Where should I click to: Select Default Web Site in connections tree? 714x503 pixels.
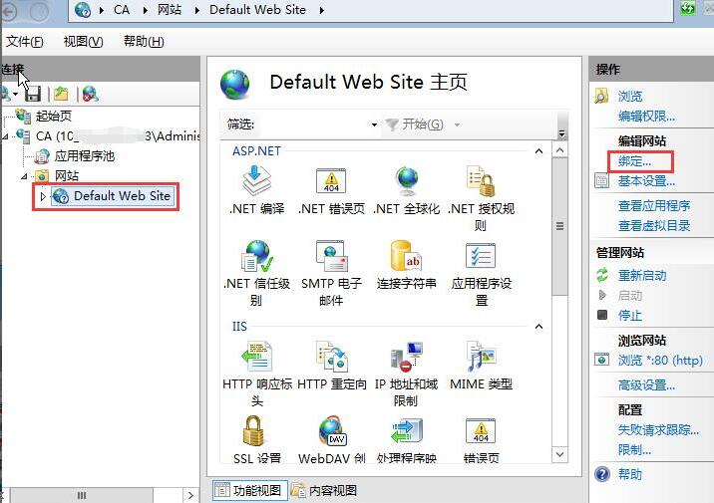[x=113, y=196]
